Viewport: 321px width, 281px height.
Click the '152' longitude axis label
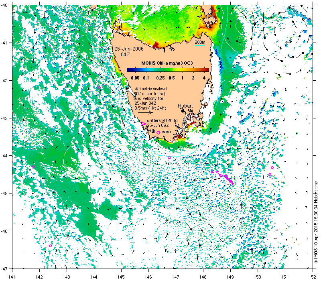click(313, 277)
